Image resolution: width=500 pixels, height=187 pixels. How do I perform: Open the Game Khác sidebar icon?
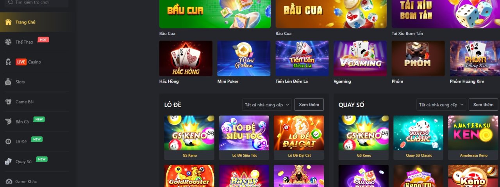pyautogui.click(x=8, y=182)
